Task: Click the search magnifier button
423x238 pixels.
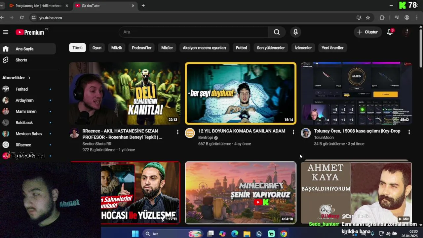Action: click(x=277, y=32)
